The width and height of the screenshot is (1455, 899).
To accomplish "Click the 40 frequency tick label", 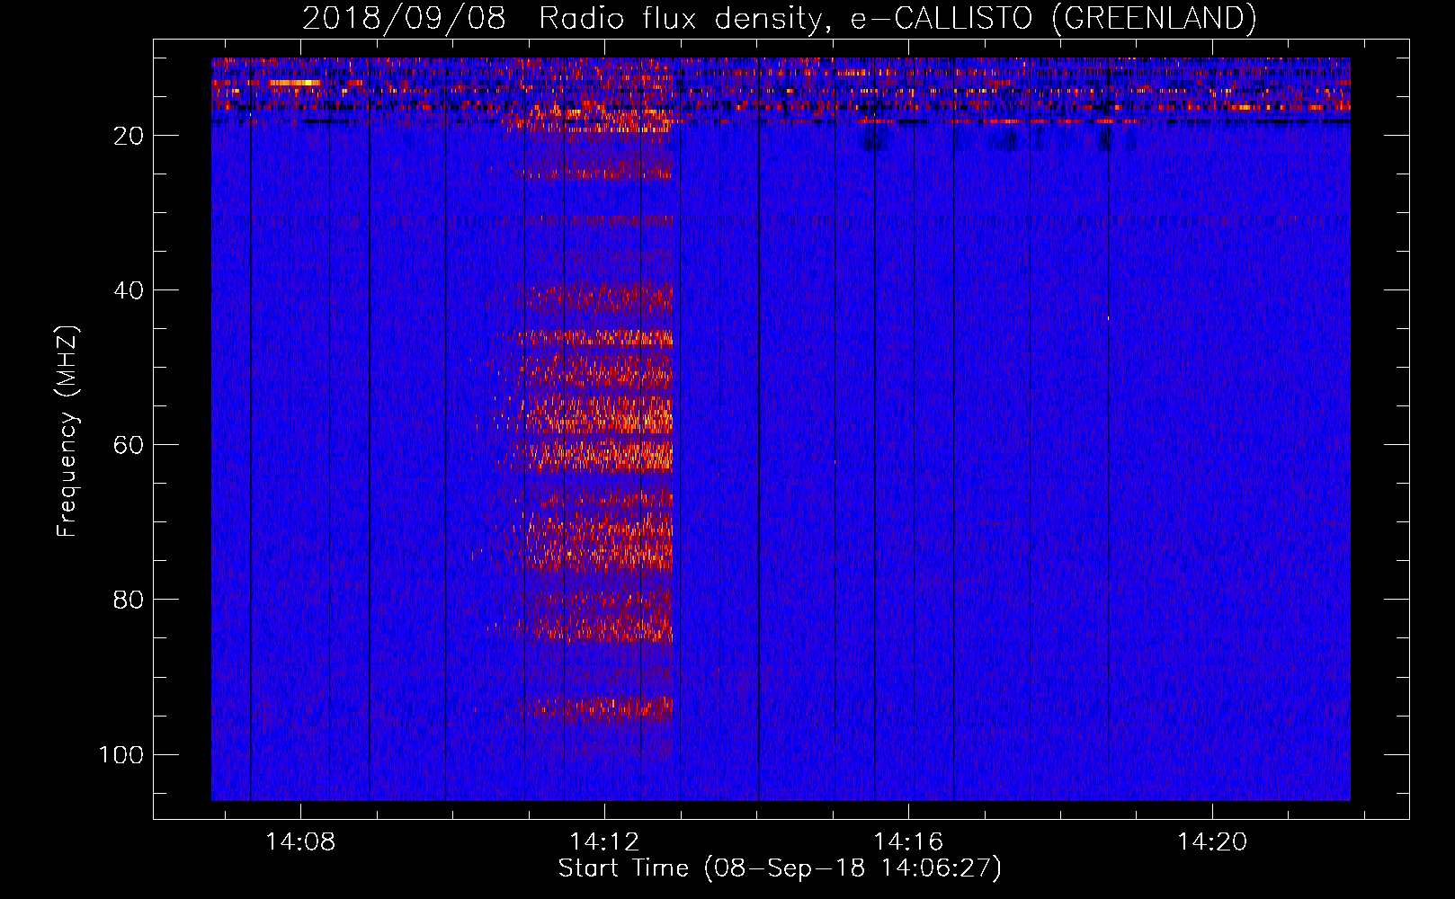I will point(129,290).
